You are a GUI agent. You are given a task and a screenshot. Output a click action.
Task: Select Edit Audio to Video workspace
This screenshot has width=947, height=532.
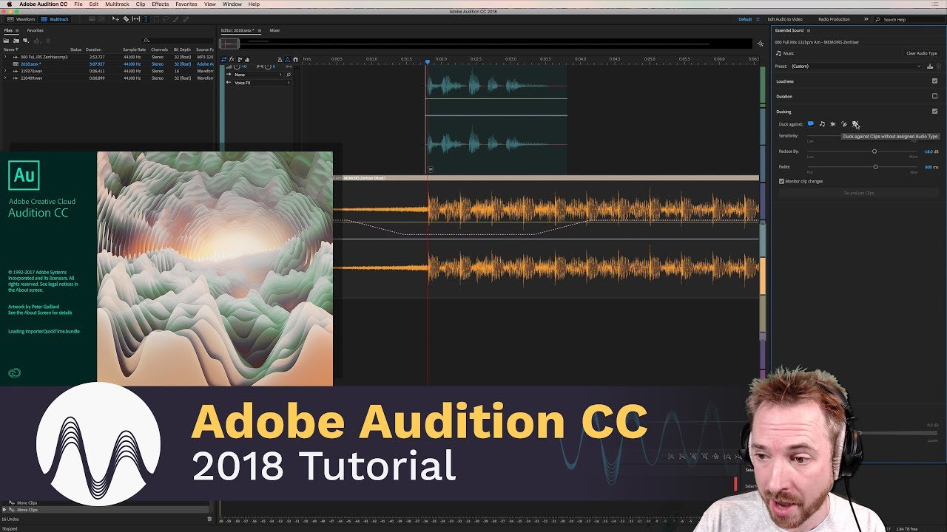pyautogui.click(x=785, y=19)
